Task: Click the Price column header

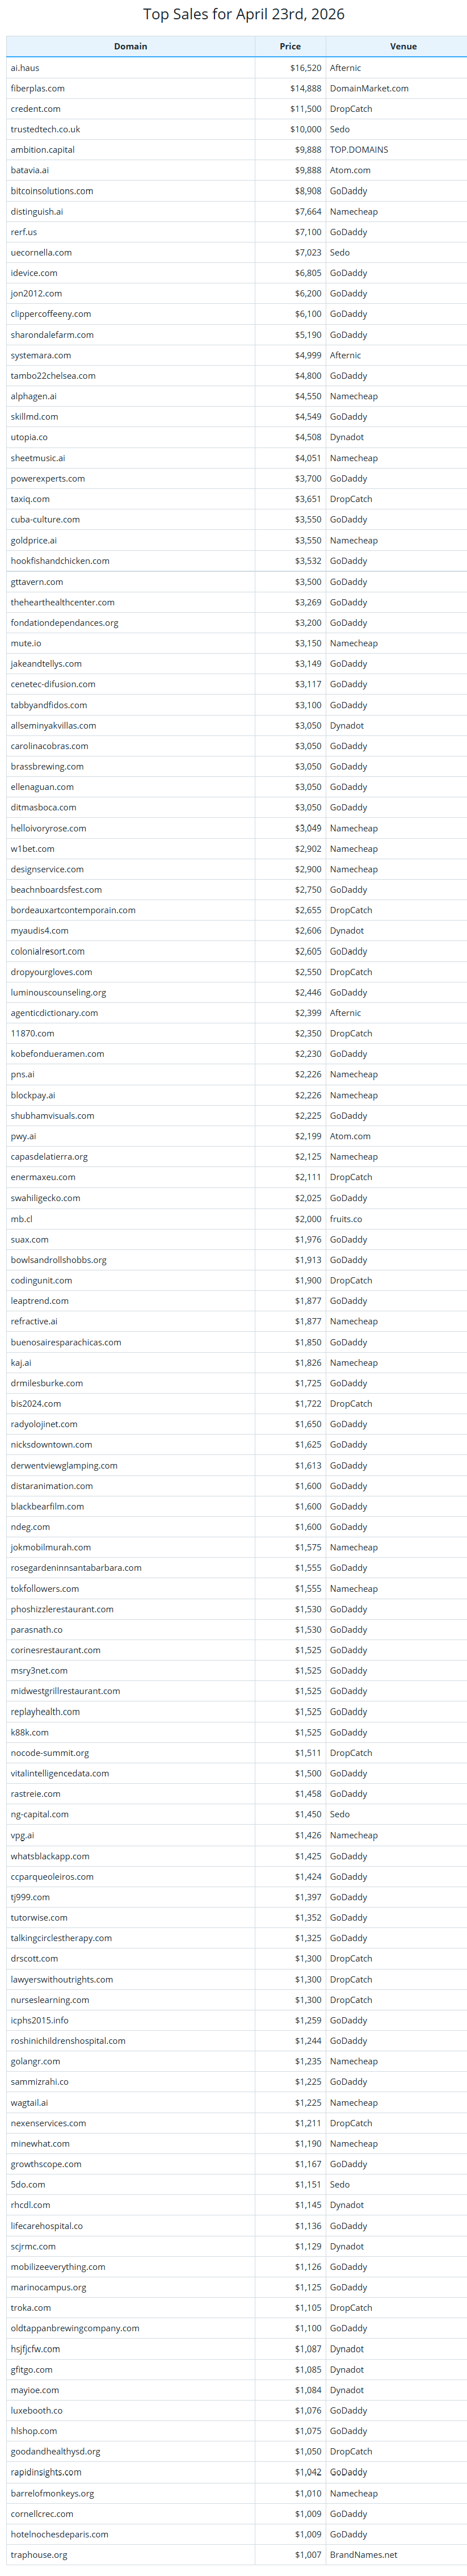Action: (x=290, y=46)
